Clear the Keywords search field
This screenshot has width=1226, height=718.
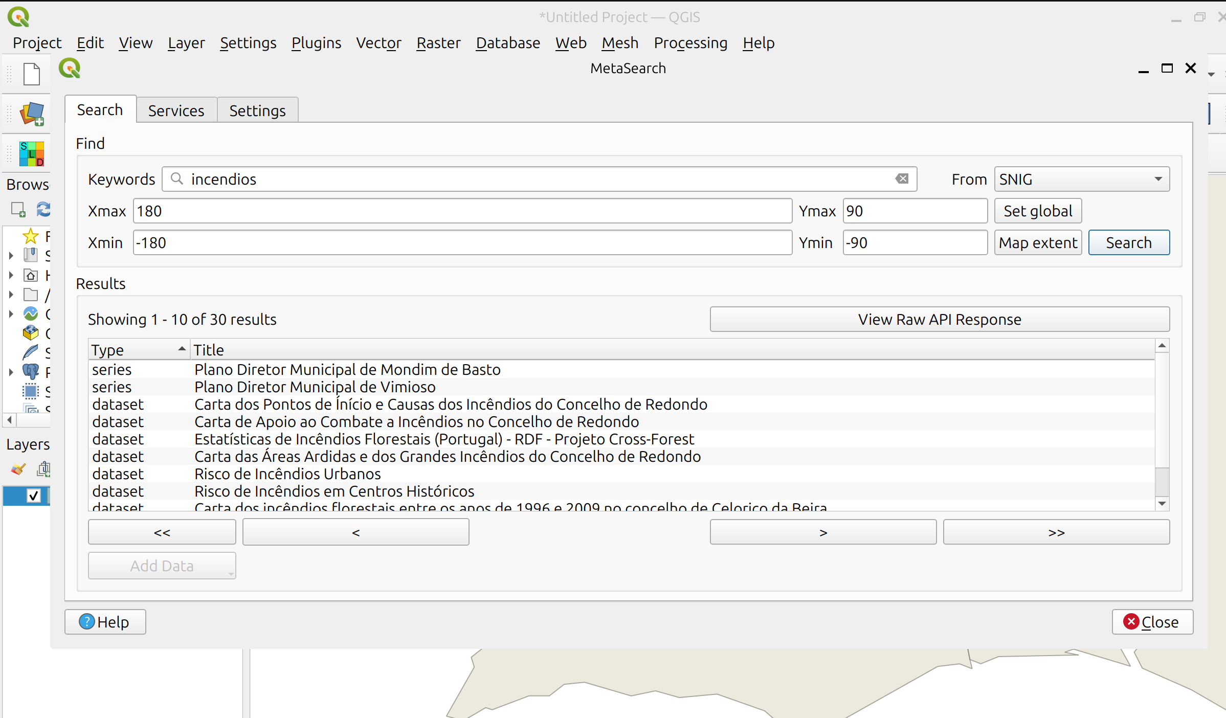(x=902, y=179)
